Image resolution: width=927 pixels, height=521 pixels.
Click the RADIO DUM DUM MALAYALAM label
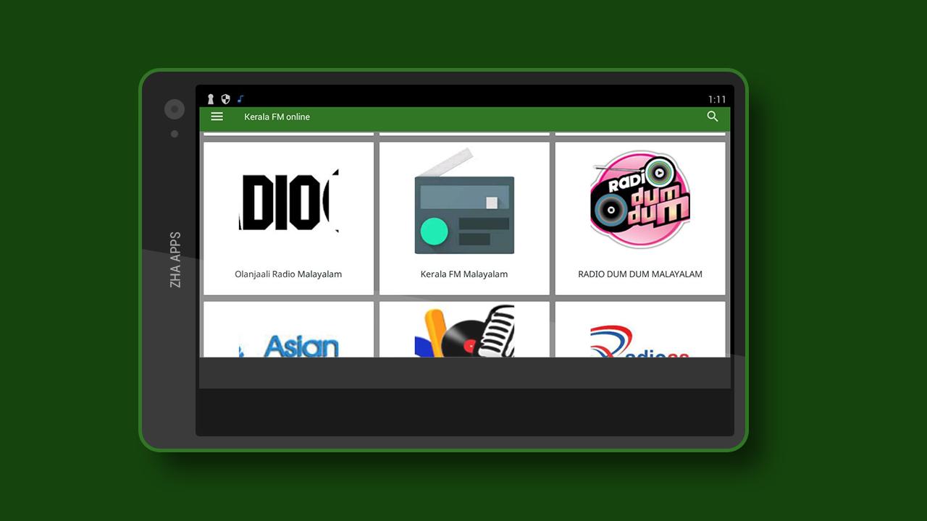(x=640, y=274)
